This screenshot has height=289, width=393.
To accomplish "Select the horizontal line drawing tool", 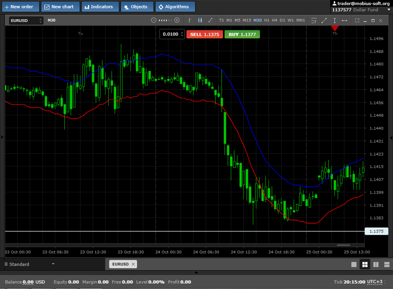I will click(345, 20).
